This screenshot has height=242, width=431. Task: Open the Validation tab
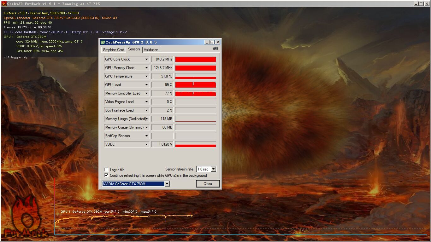(151, 50)
